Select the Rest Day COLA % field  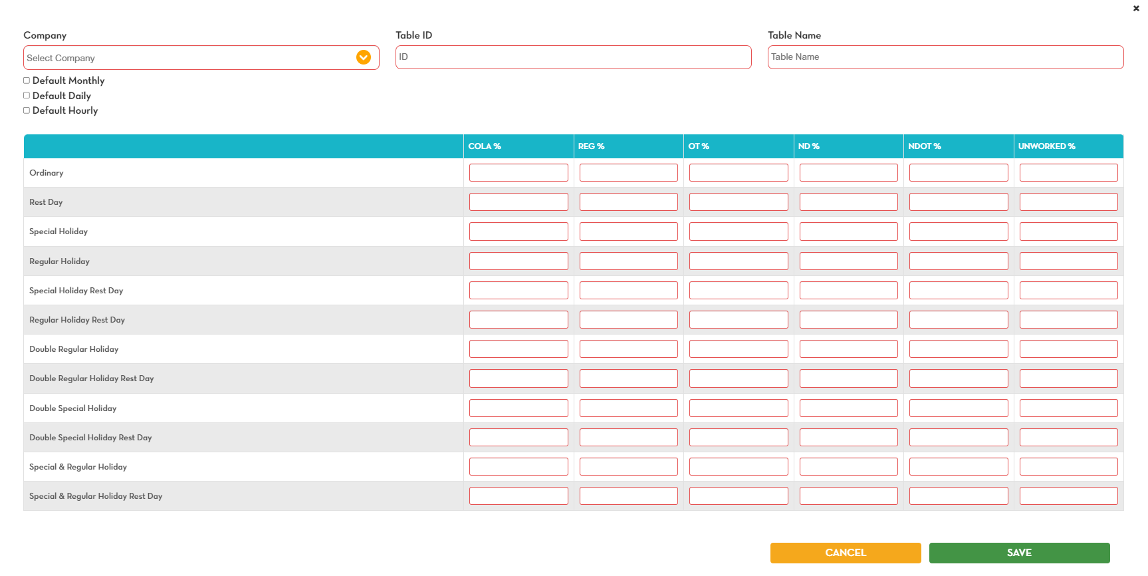(x=518, y=202)
